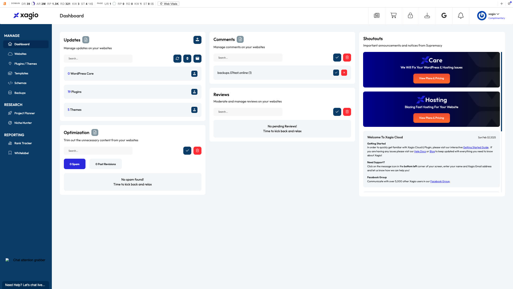Open the Facebook Group link
This screenshot has height=289, width=513.
coord(440,181)
